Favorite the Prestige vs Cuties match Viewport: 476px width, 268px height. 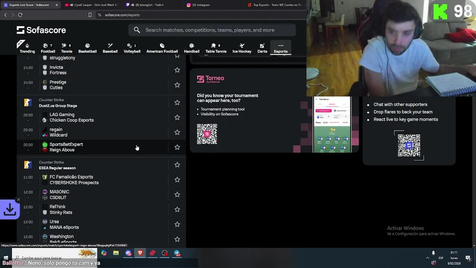pyautogui.click(x=177, y=85)
